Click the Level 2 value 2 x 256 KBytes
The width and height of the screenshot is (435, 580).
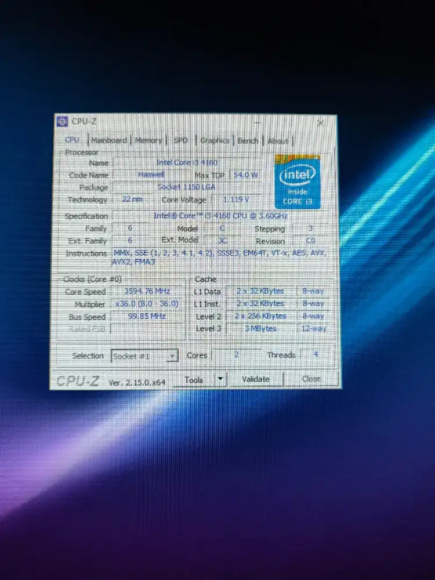pos(260,316)
